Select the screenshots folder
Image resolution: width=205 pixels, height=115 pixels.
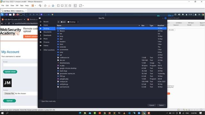tap(111, 50)
